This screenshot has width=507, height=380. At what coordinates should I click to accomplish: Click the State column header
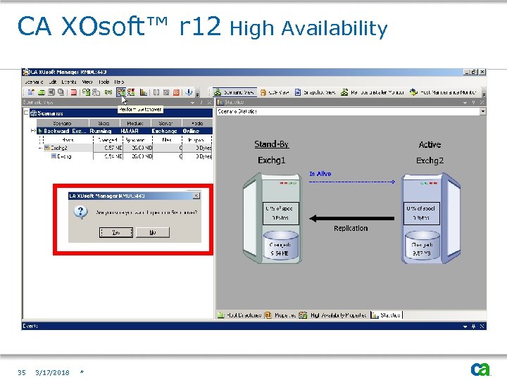(104, 123)
